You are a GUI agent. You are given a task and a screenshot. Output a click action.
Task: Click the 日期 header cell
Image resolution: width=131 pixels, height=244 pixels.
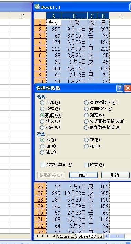74,22
